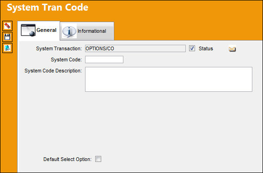Image resolution: width=263 pixels, height=173 pixels.
Task: Click the System Transaction field
Action: coord(135,48)
